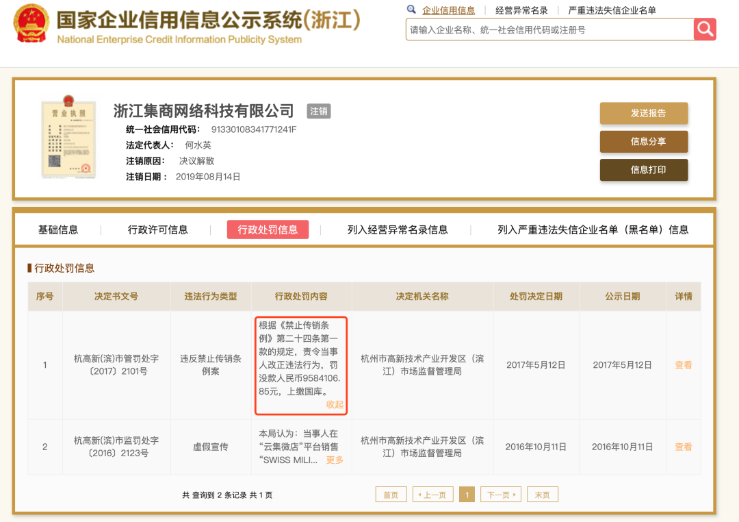Expand second penalty content with 更多
This screenshot has width=739, height=522.
(335, 460)
